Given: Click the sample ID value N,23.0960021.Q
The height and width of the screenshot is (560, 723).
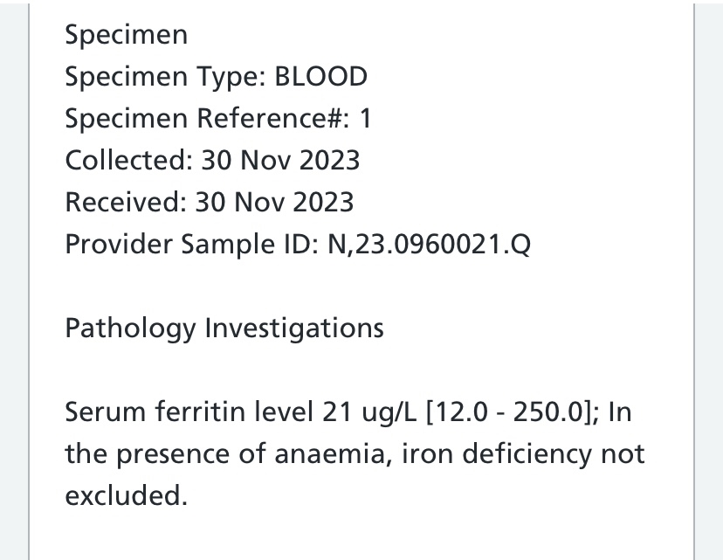Looking at the screenshot, I should [x=430, y=244].
